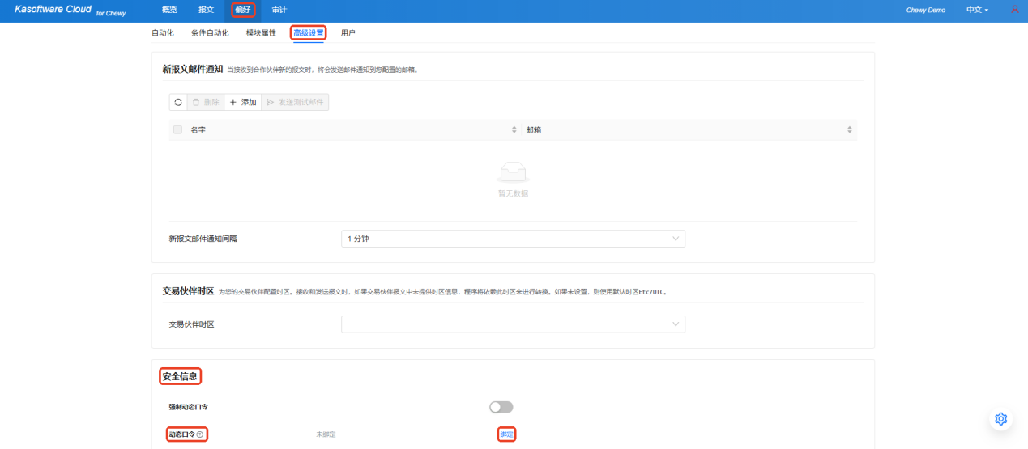Open the 审计 menu in top bar
Image resolution: width=1028 pixels, height=449 pixels.
click(x=279, y=11)
